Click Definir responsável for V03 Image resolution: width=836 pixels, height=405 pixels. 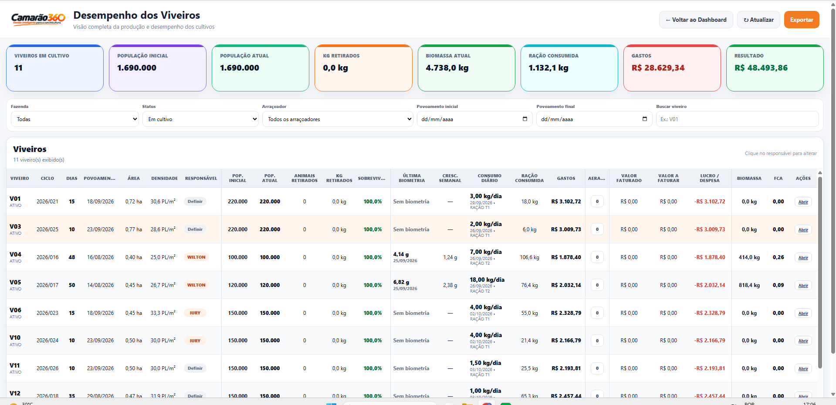[195, 229]
